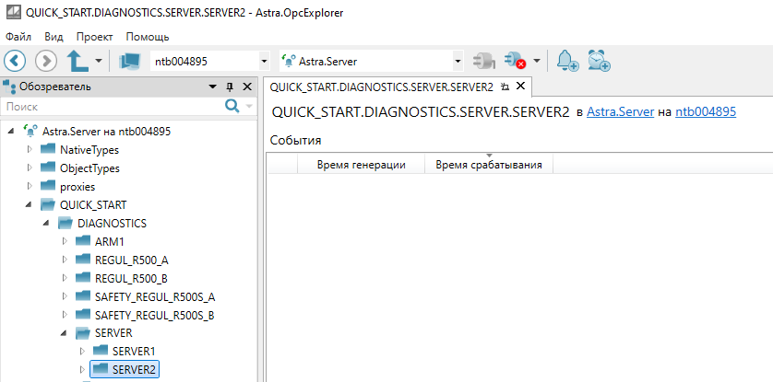Open the Проект menu
The width and height of the screenshot is (773, 382).
click(x=94, y=37)
